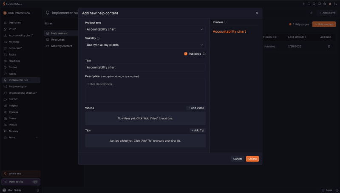Open To-dos in the sidebar
Image resolution: width=340 pixels, height=193 pixels.
point(21,67)
